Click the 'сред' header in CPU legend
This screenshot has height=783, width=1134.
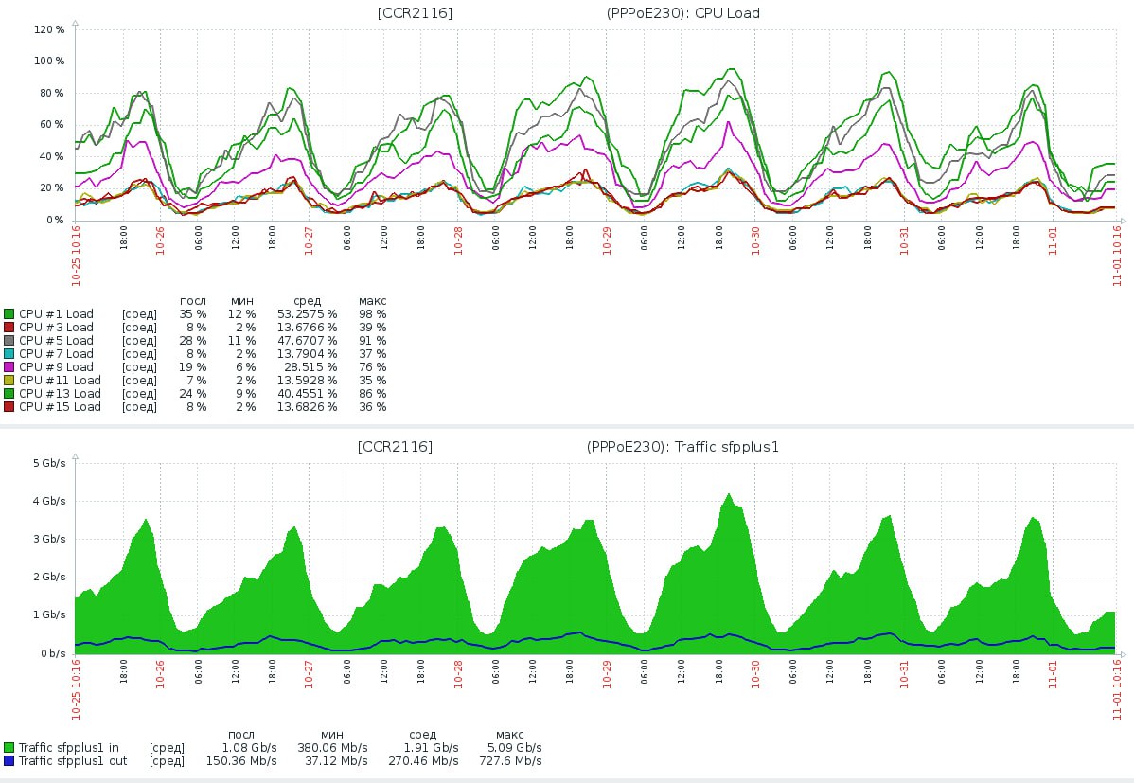coord(308,301)
